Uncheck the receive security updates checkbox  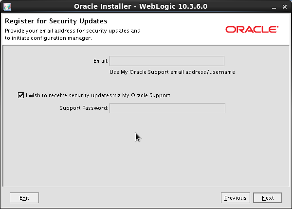(20, 95)
